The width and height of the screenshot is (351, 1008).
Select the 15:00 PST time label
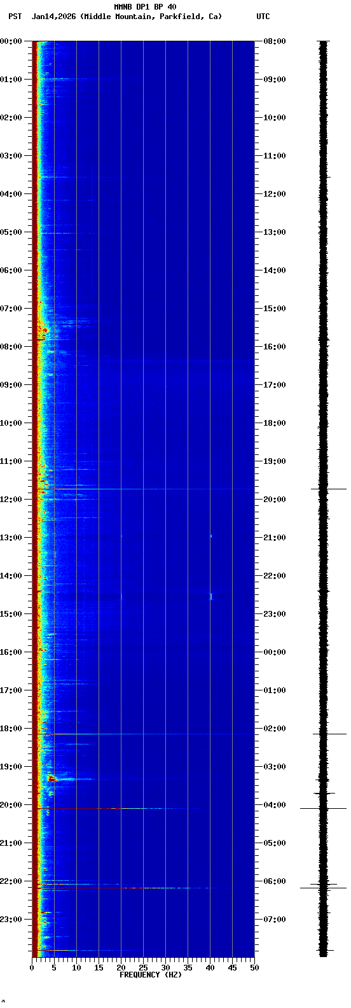11,614
